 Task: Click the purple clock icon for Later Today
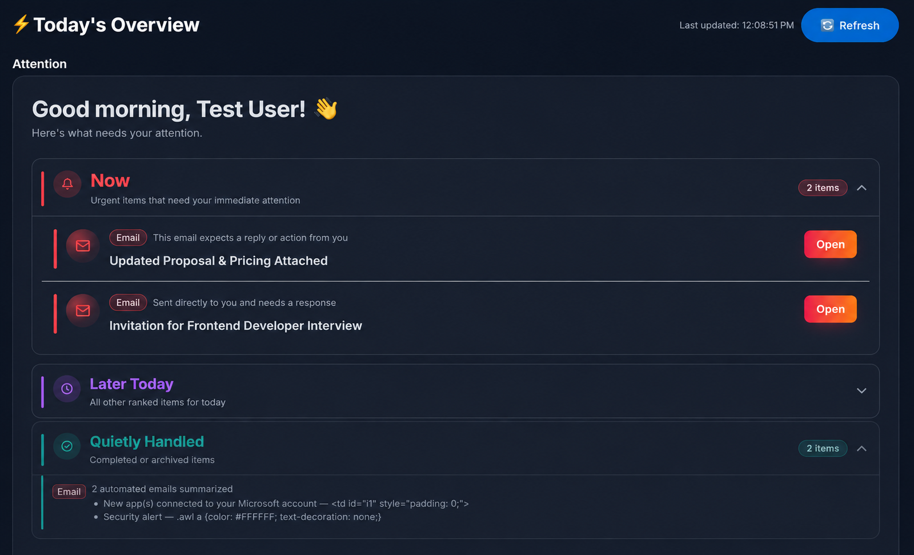(x=67, y=389)
